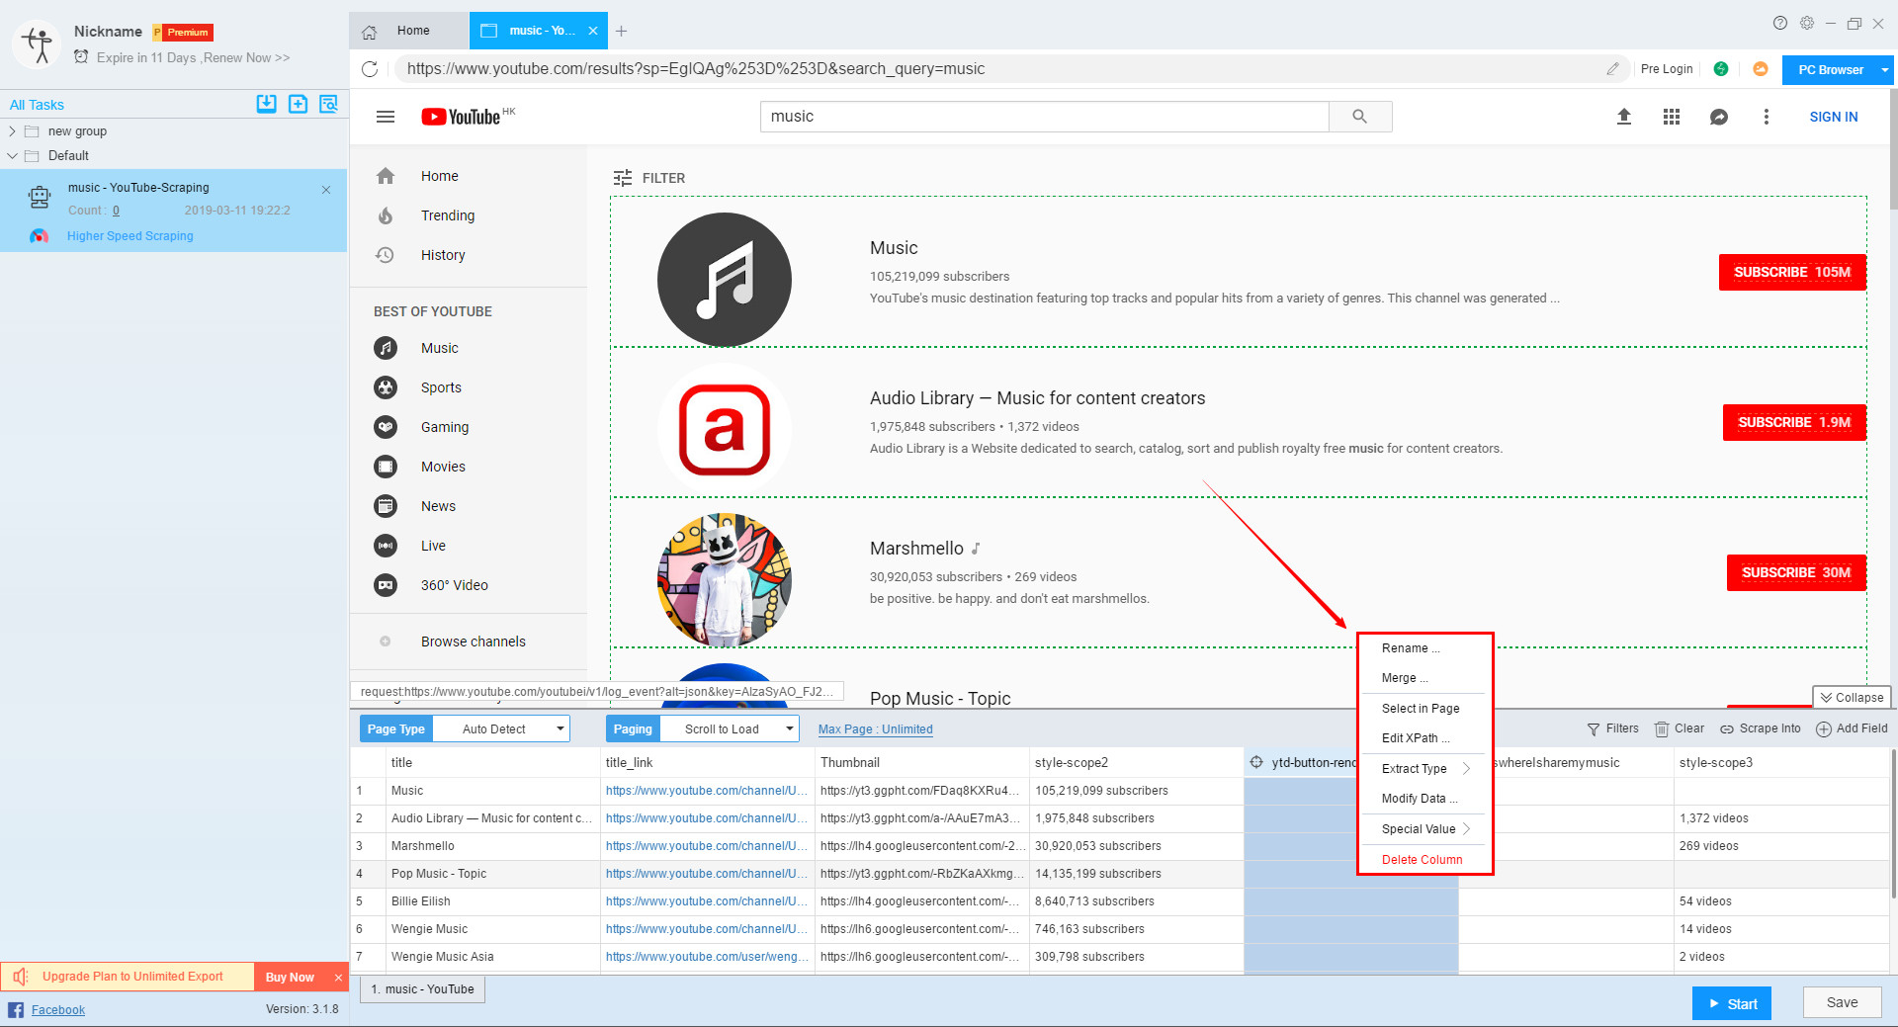Open the Page Type Auto Detect dropdown
The height and width of the screenshot is (1027, 1898).
pyautogui.click(x=501, y=729)
